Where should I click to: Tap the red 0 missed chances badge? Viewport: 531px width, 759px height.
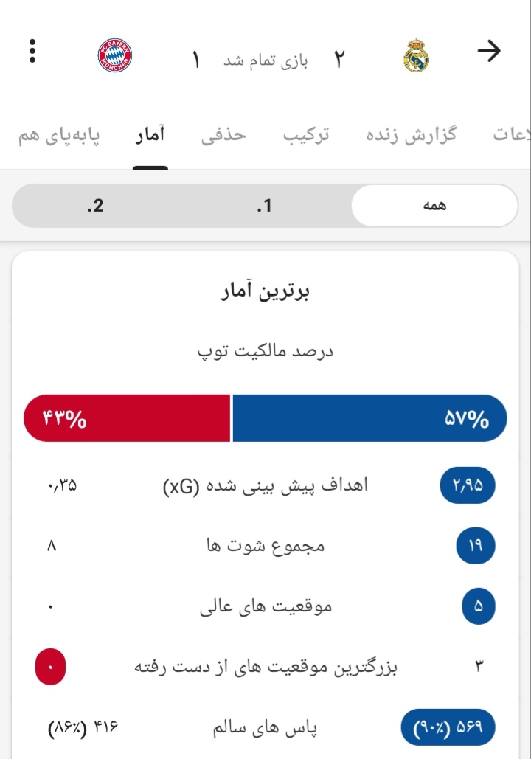[50, 667]
